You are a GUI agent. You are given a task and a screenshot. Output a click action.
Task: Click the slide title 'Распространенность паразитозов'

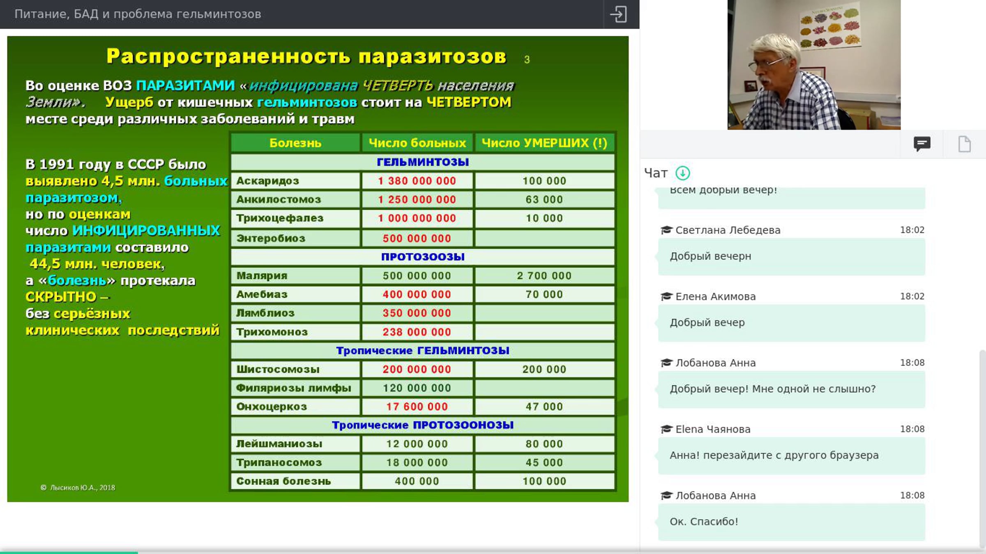306,56
